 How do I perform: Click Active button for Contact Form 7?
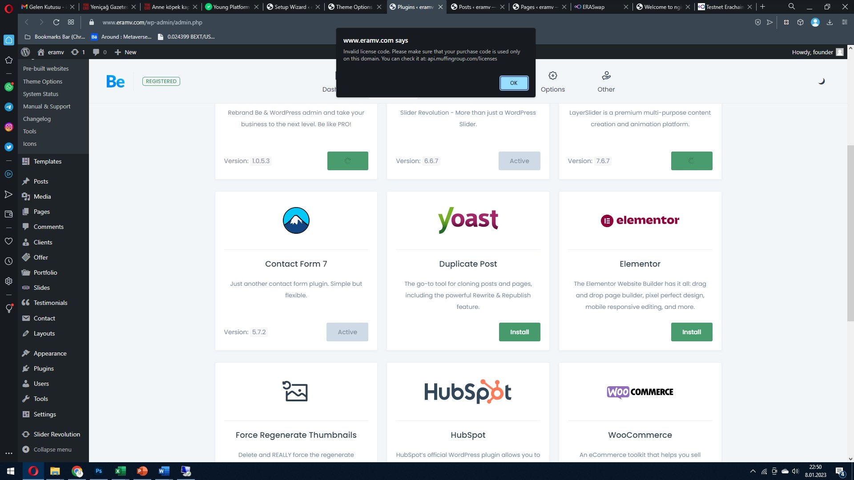click(x=347, y=332)
